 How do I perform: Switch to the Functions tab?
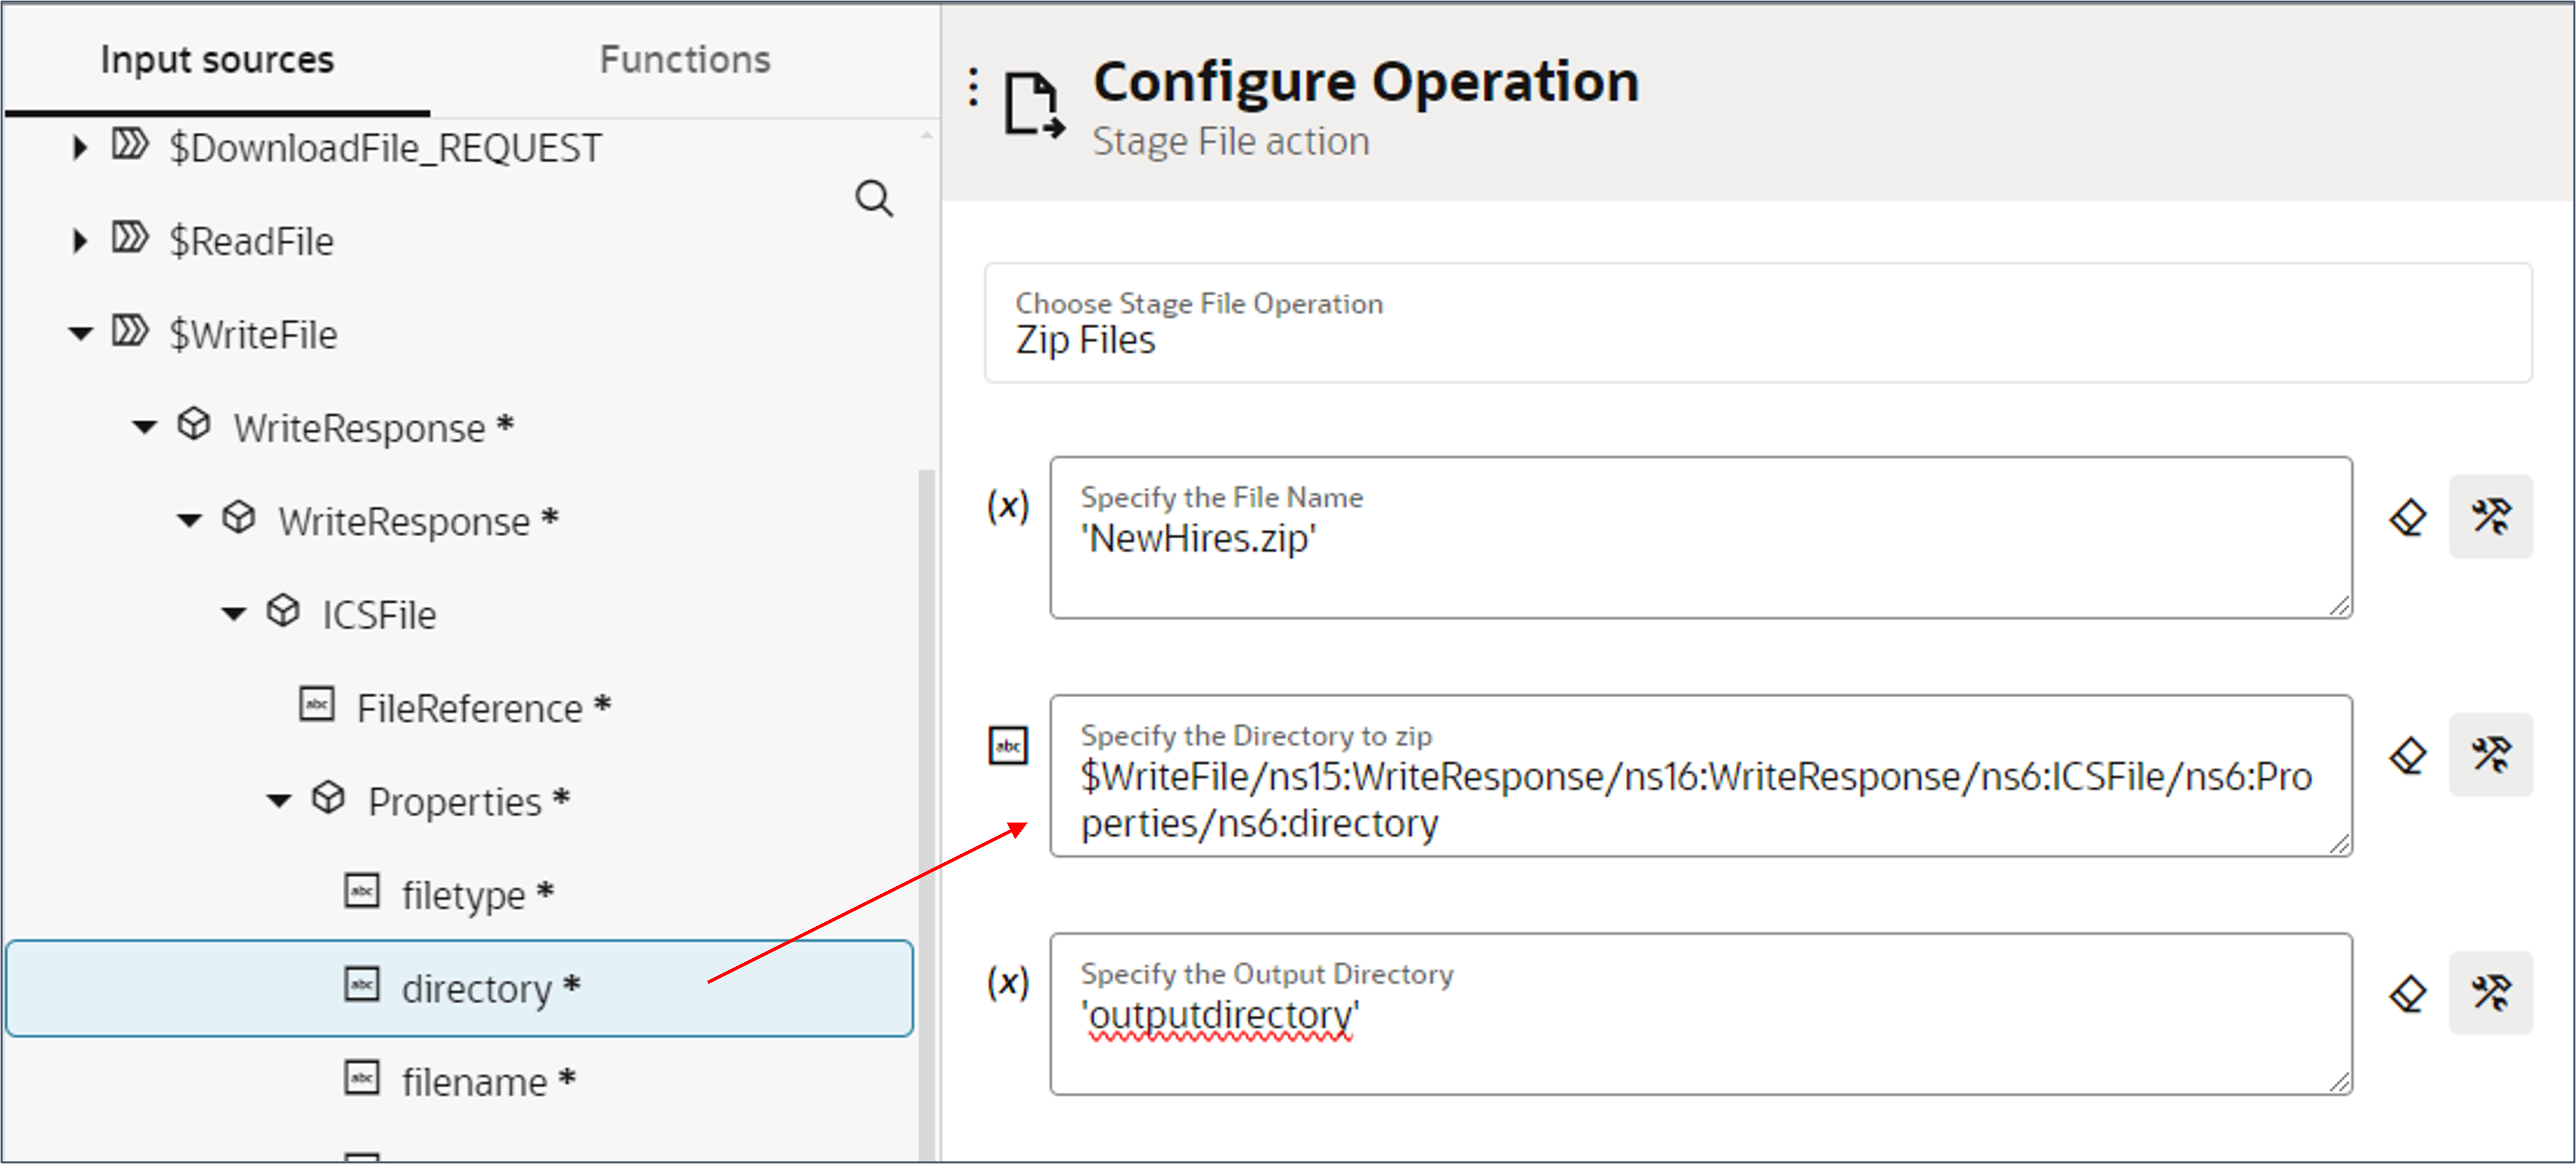point(684,60)
